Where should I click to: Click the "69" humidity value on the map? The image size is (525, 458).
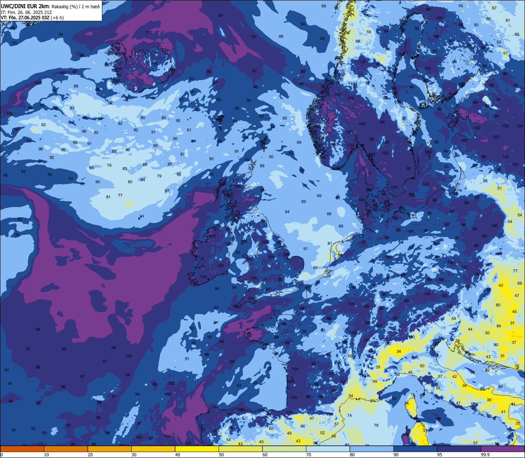click(520, 283)
